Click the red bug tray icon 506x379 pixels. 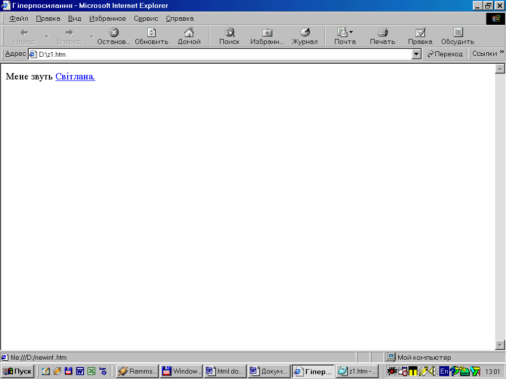click(x=392, y=371)
